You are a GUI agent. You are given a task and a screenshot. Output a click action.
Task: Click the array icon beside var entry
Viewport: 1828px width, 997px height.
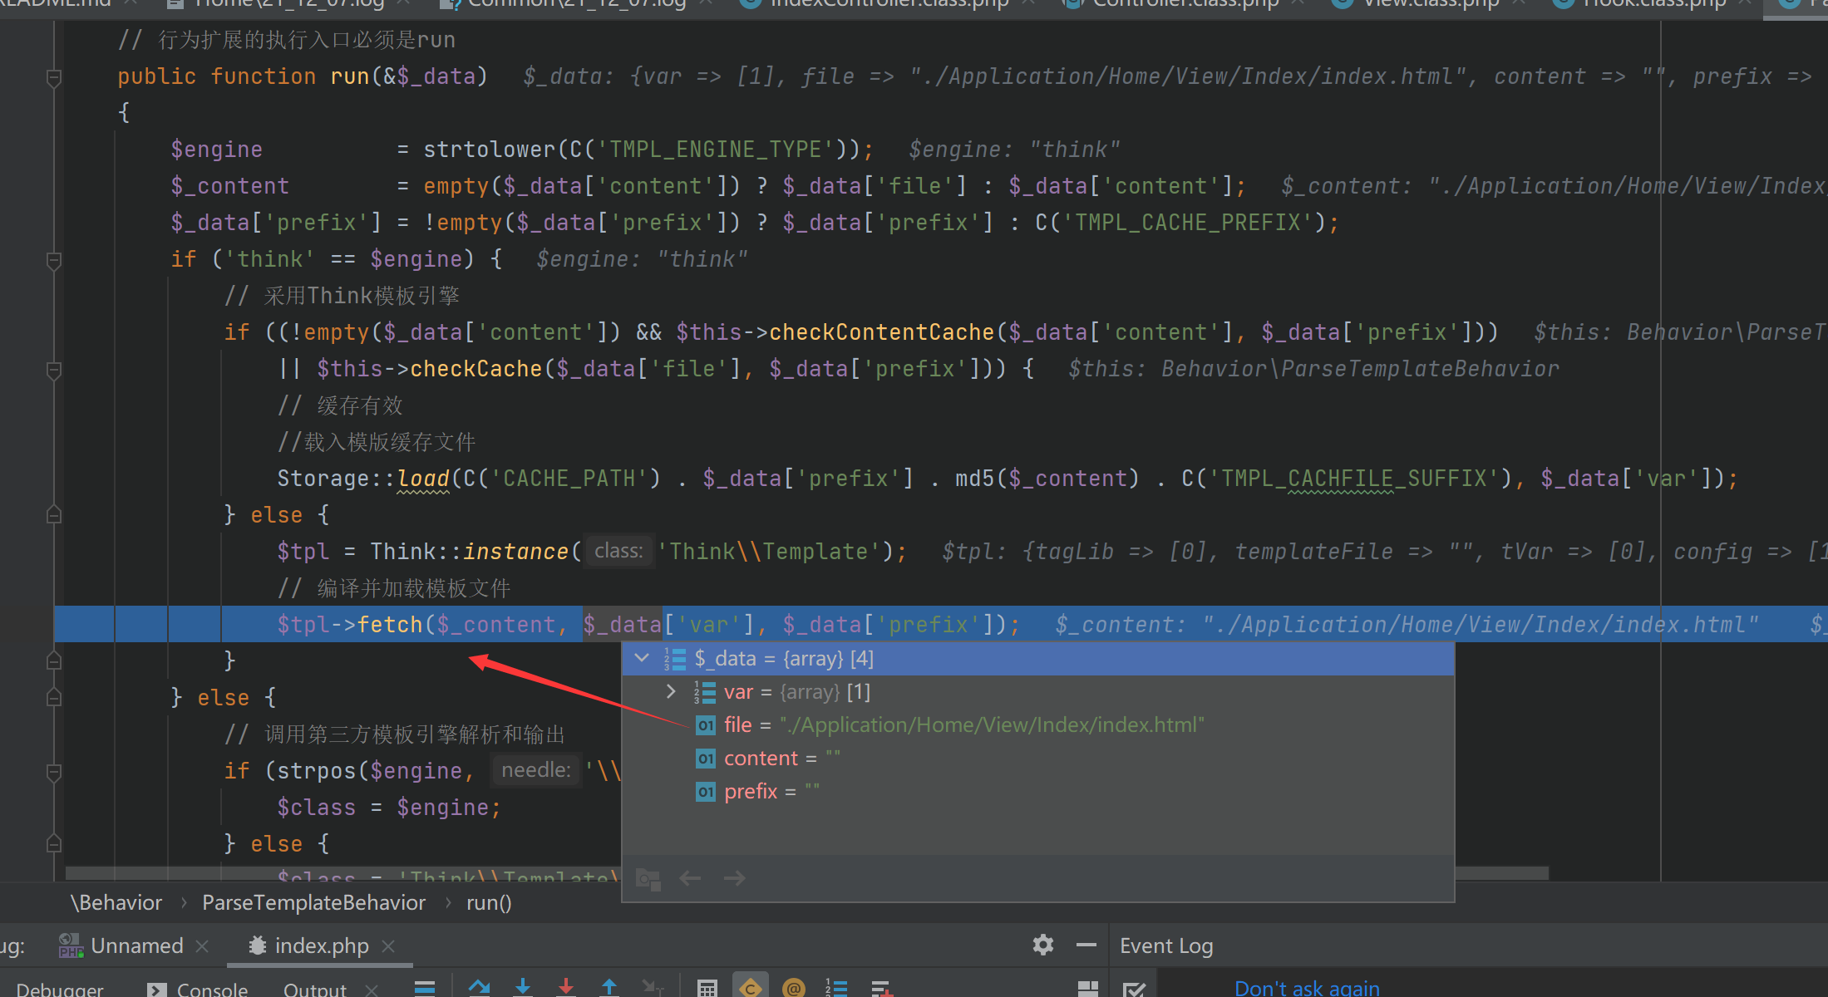704,692
